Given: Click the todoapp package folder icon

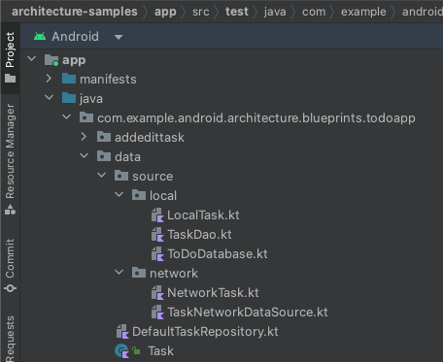Looking at the screenshot, I should point(86,117).
